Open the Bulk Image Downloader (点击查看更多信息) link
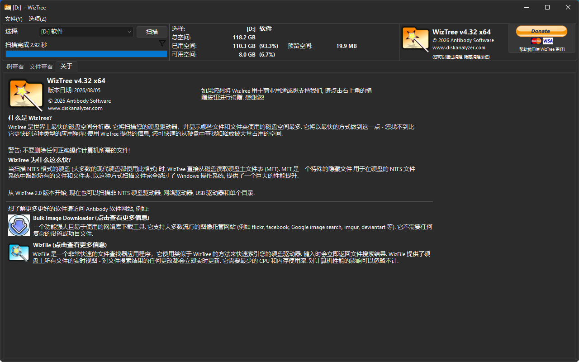This screenshot has height=362, width=579. (x=91, y=218)
